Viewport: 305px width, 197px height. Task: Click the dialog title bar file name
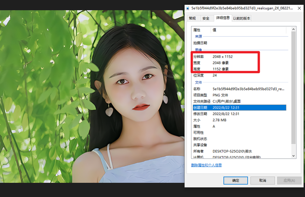coord(242,8)
